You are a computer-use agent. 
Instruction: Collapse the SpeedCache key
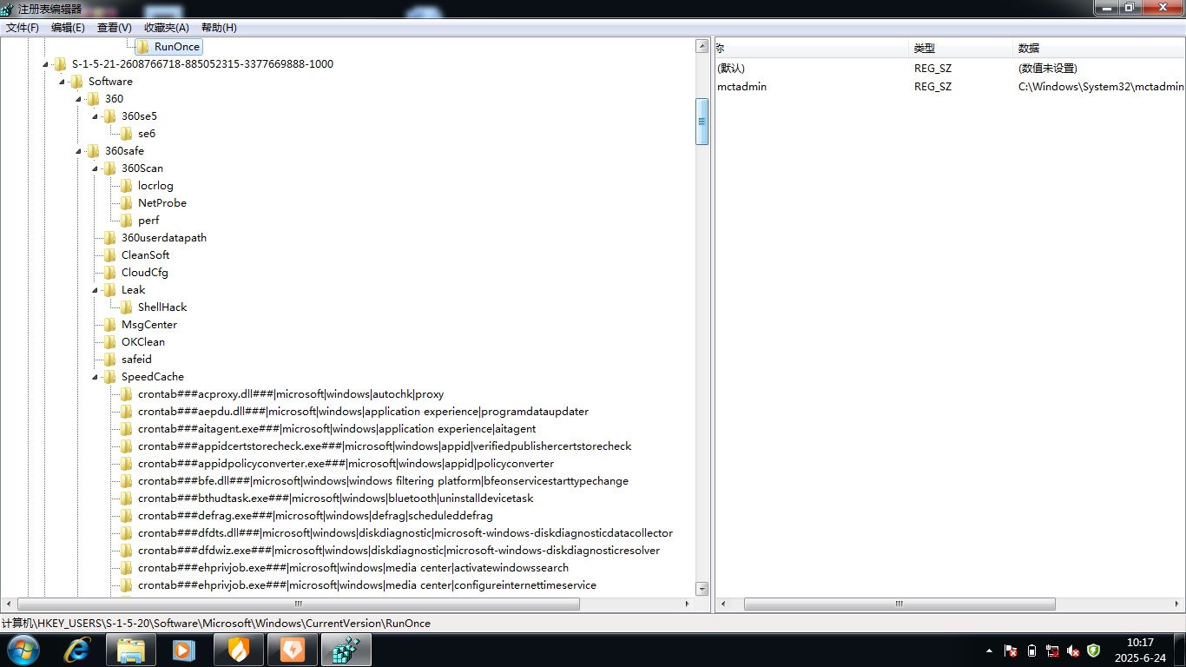96,377
